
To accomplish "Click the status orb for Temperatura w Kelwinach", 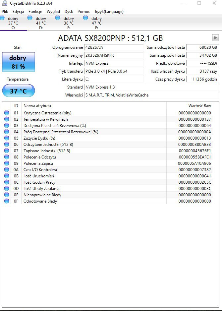I will click(7, 119).
